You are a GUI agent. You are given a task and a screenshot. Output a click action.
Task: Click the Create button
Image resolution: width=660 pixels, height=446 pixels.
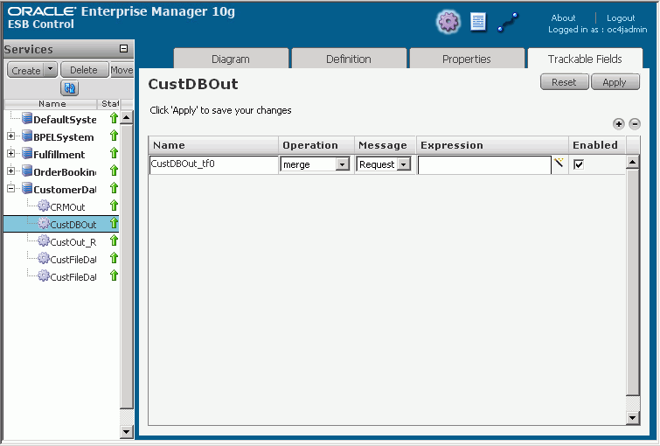coord(26,70)
